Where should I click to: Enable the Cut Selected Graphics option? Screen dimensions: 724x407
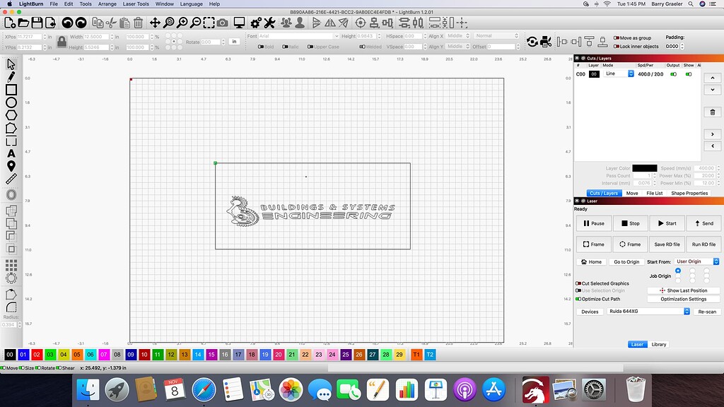[x=578, y=283]
